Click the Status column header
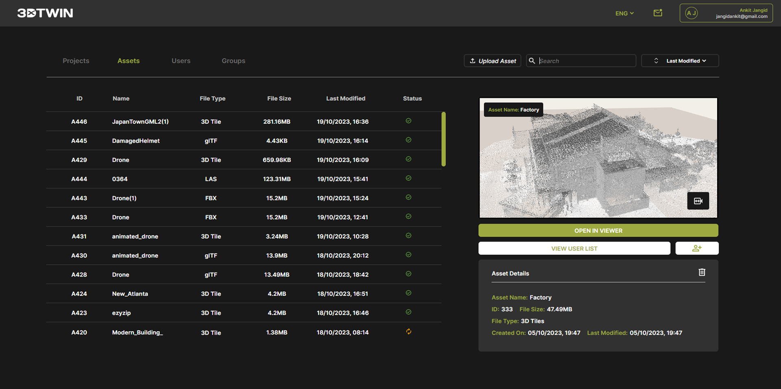This screenshot has height=389, width=781. [412, 98]
